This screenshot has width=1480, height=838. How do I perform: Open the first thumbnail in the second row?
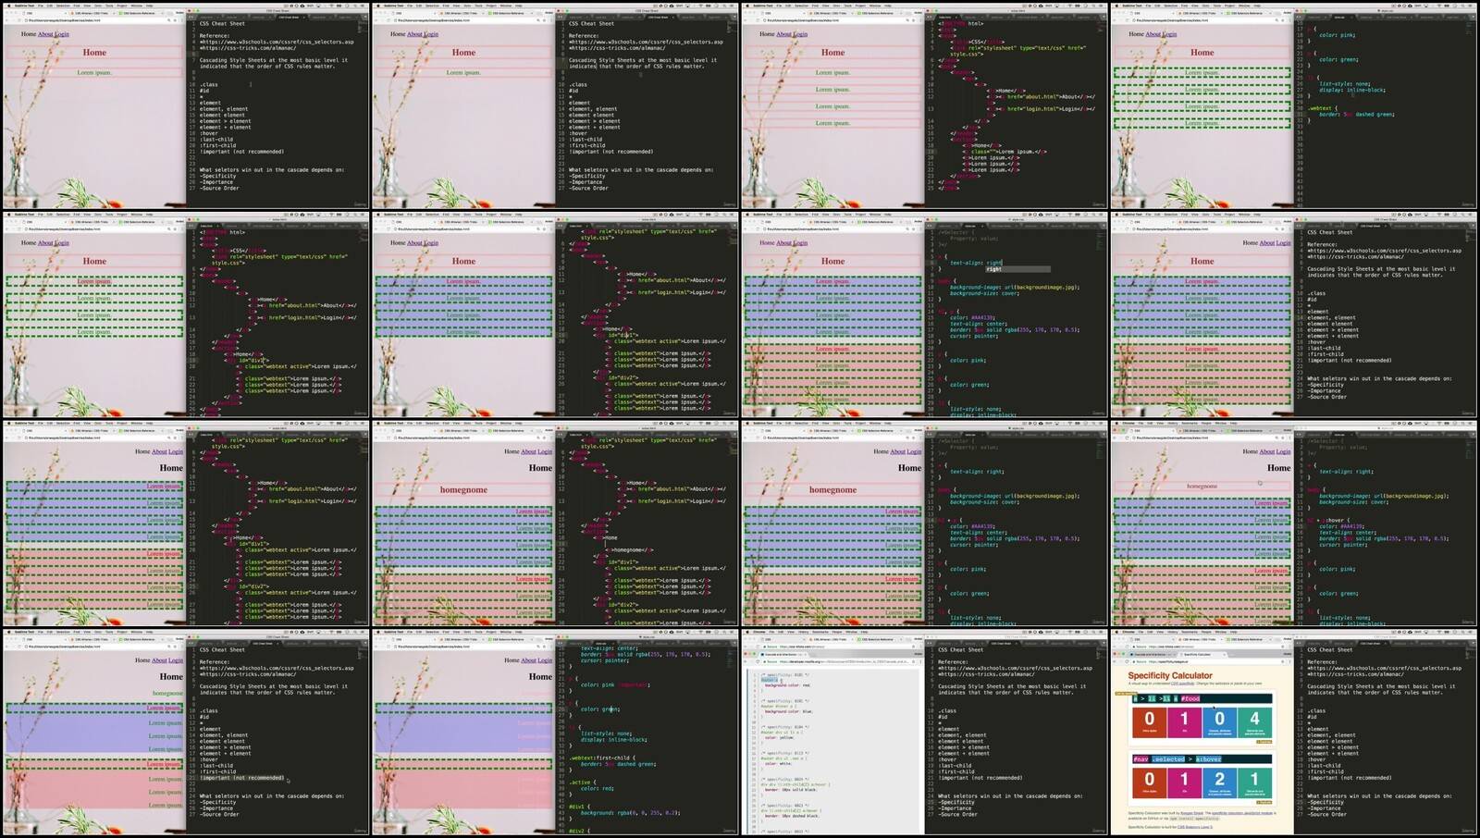(186, 314)
